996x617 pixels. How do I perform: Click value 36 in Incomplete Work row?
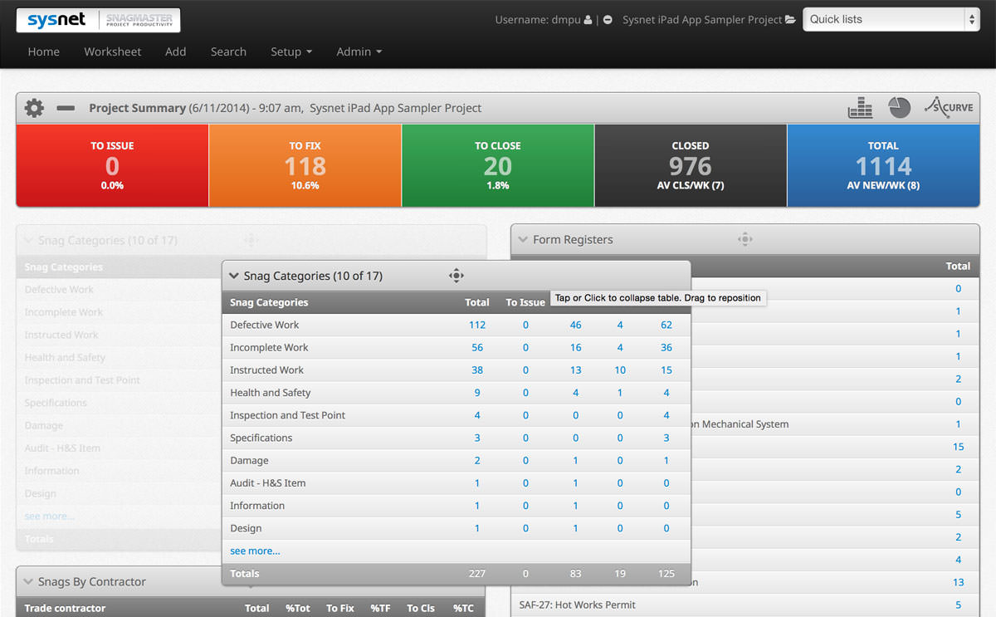point(666,347)
